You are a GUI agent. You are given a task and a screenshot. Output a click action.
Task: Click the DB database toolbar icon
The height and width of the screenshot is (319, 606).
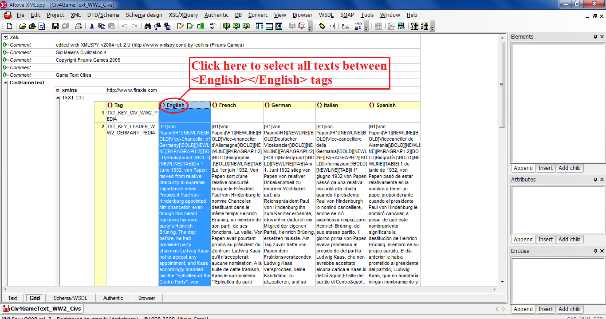click(x=279, y=26)
